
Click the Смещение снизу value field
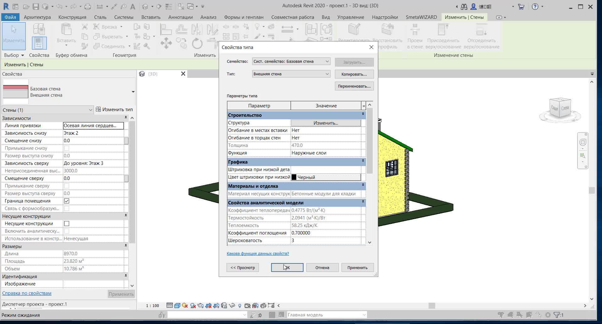point(94,141)
